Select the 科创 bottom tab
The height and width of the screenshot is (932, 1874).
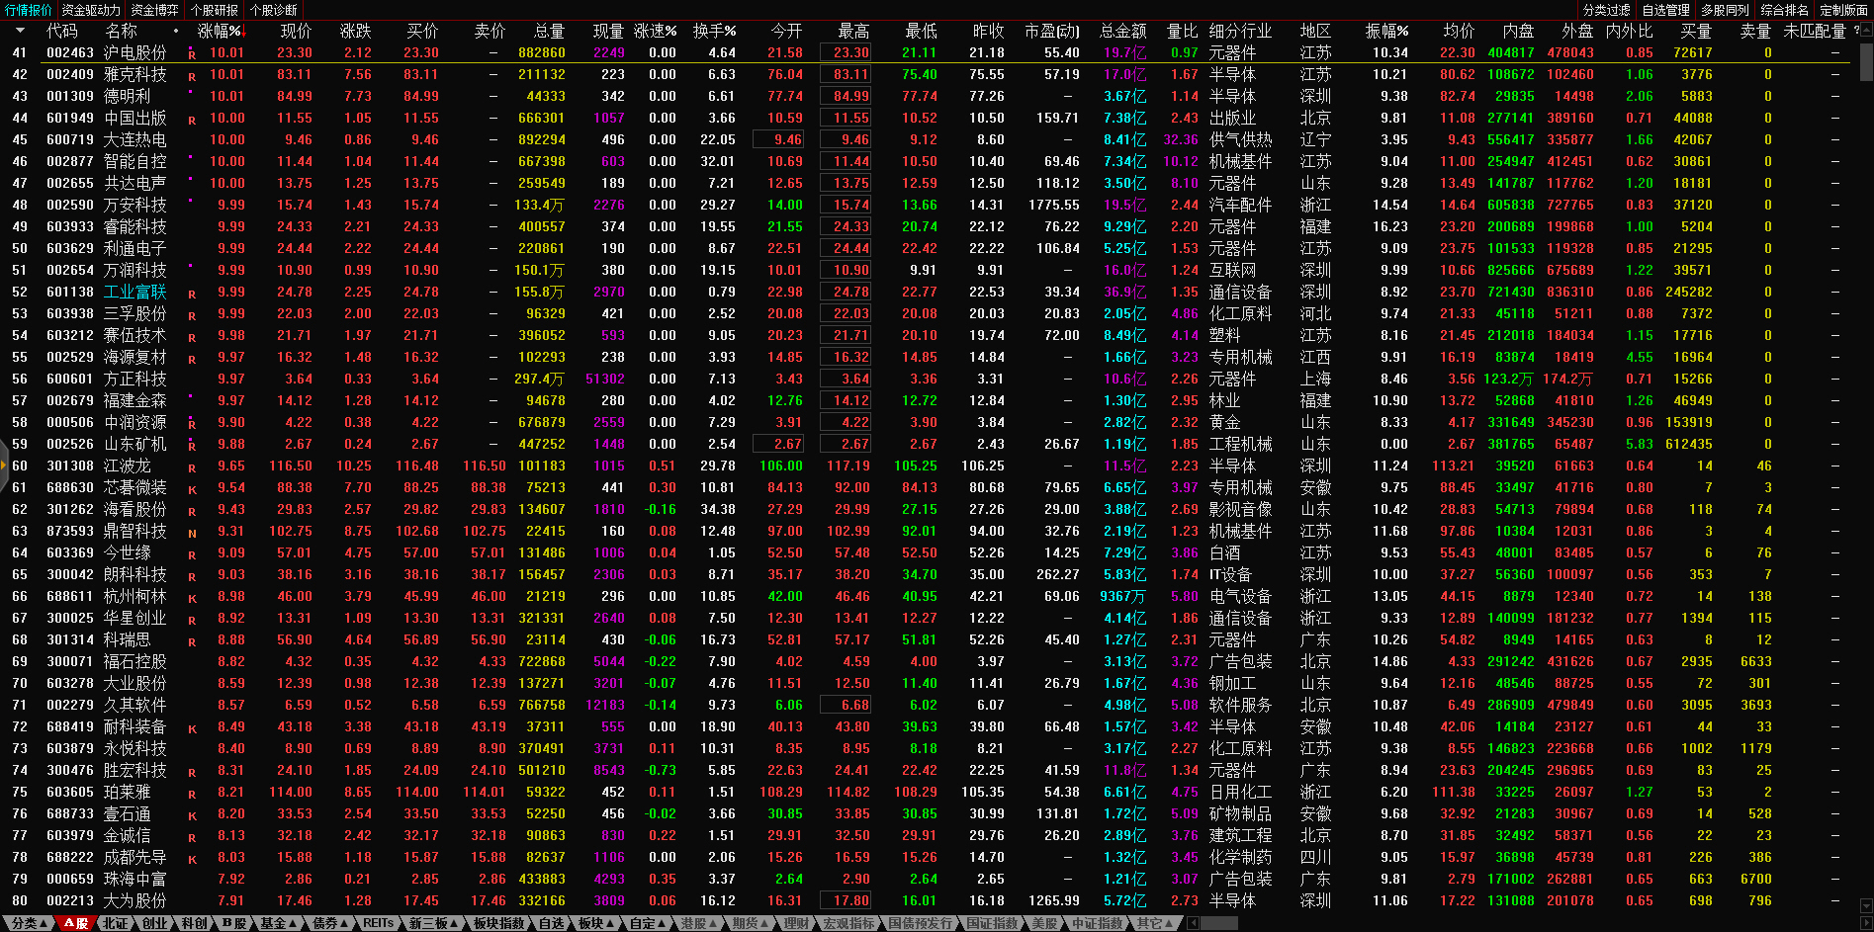[194, 923]
